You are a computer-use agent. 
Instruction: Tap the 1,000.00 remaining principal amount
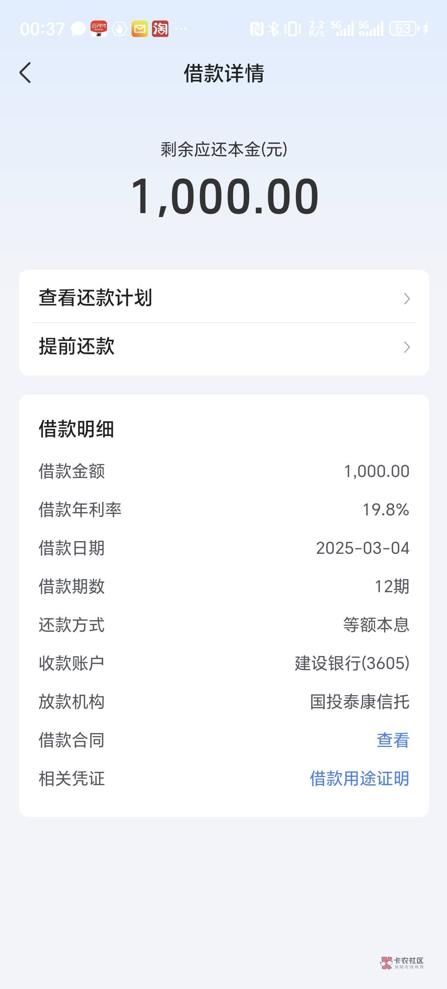(224, 196)
